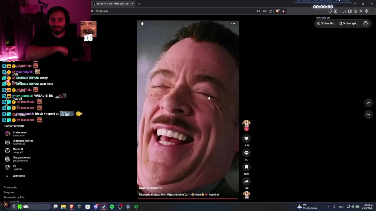Open the three-dot video options menu
This screenshot has width=376, height=211.
(x=233, y=24)
